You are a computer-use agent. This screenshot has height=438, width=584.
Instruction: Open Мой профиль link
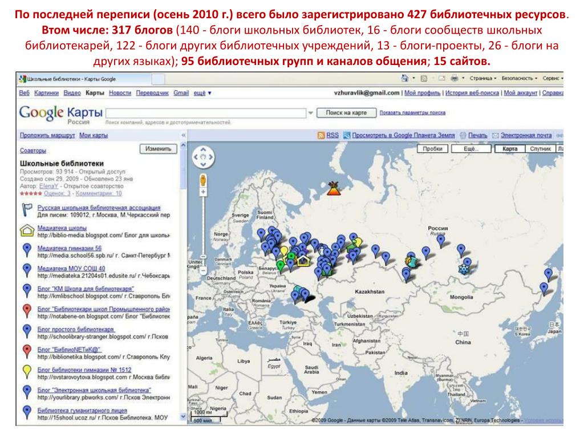(423, 93)
